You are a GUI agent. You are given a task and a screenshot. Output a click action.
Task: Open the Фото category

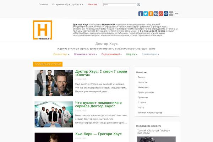(141, 108)
